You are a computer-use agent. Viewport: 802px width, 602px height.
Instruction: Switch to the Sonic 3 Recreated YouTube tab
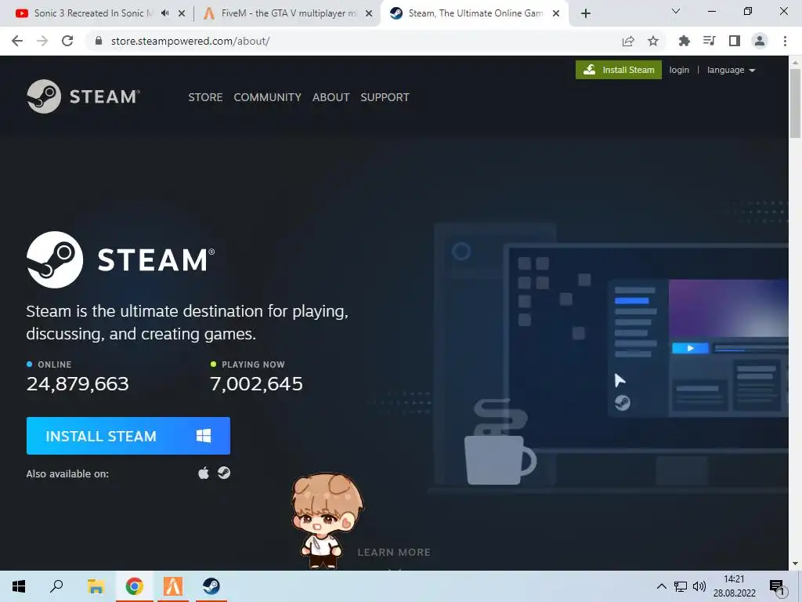pyautogui.click(x=93, y=13)
